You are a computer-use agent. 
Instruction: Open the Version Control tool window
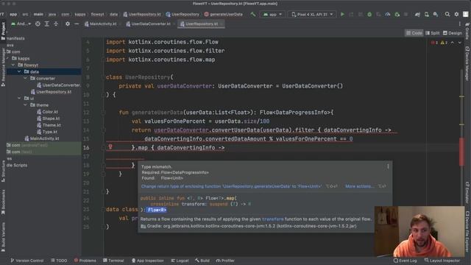point(27,261)
